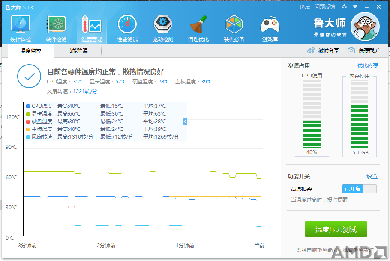This screenshot has height=261, width=390.
Task: Switch to 温度监控 tab
Action: point(31,51)
